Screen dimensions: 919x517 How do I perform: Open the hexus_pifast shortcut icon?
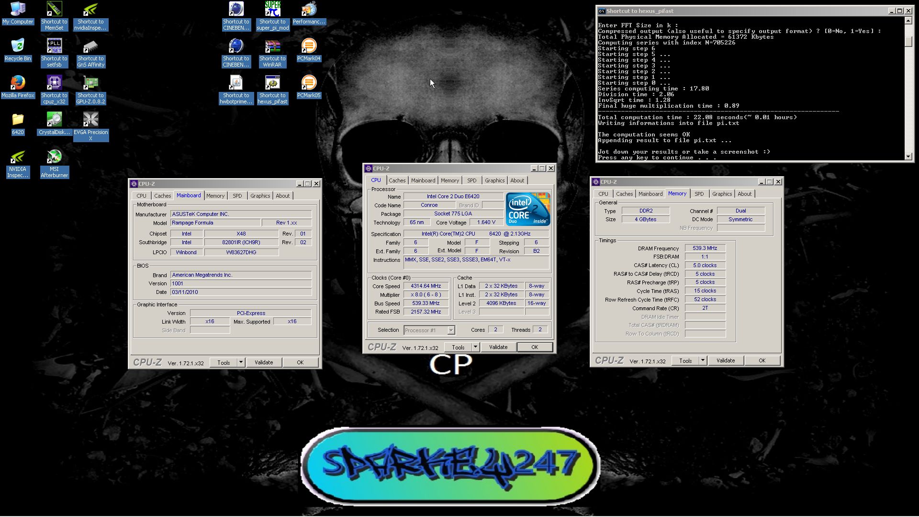[x=272, y=90]
